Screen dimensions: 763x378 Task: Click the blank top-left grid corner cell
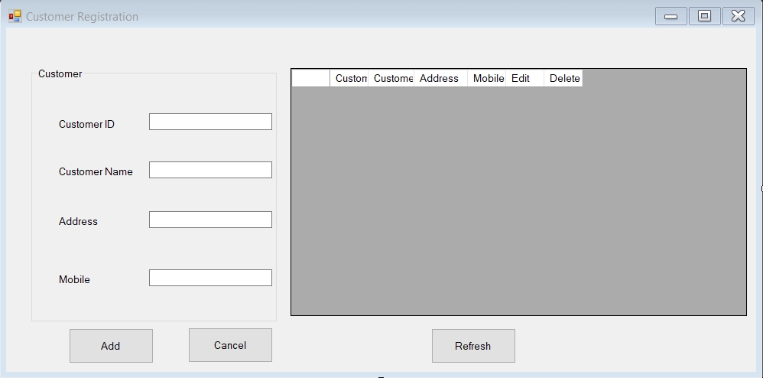point(310,78)
